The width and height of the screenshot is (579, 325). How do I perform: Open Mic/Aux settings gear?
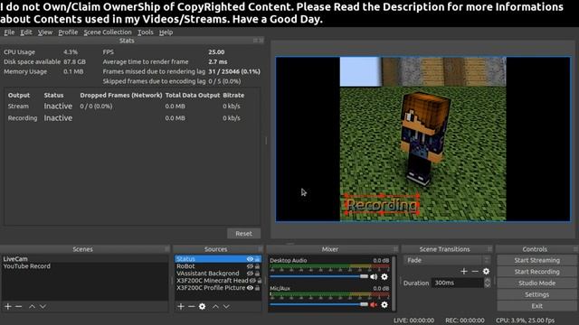[x=384, y=304]
